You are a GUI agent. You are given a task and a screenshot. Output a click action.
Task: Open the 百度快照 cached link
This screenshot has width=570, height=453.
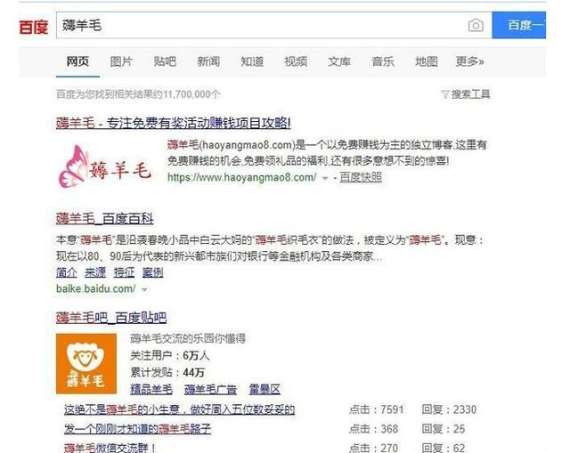tap(361, 177)
